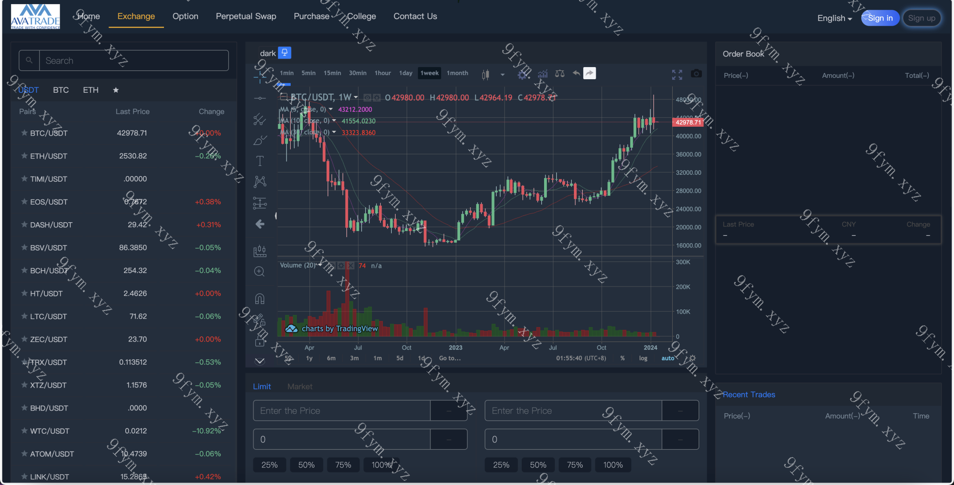Select the WTC/USDT pair row
The height and width of the screenshot is (485, 954).
[124, 431]
